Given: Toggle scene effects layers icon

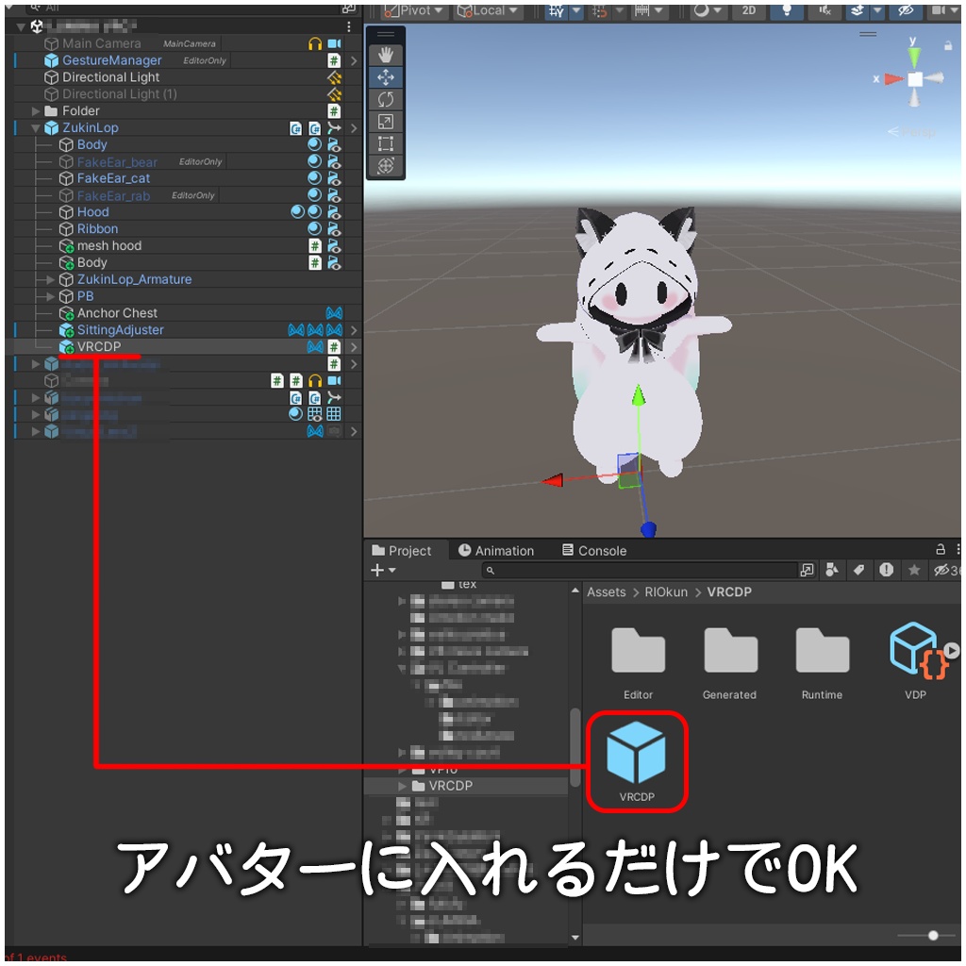Looking at the screenshot, I should coord(857,10).
